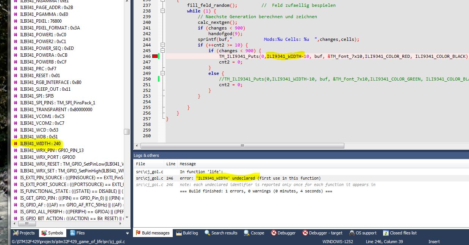Screen dimensions: 469x245
Task: Click the Insert mode indicator in the status bar
Action: [x=434, y=242]
